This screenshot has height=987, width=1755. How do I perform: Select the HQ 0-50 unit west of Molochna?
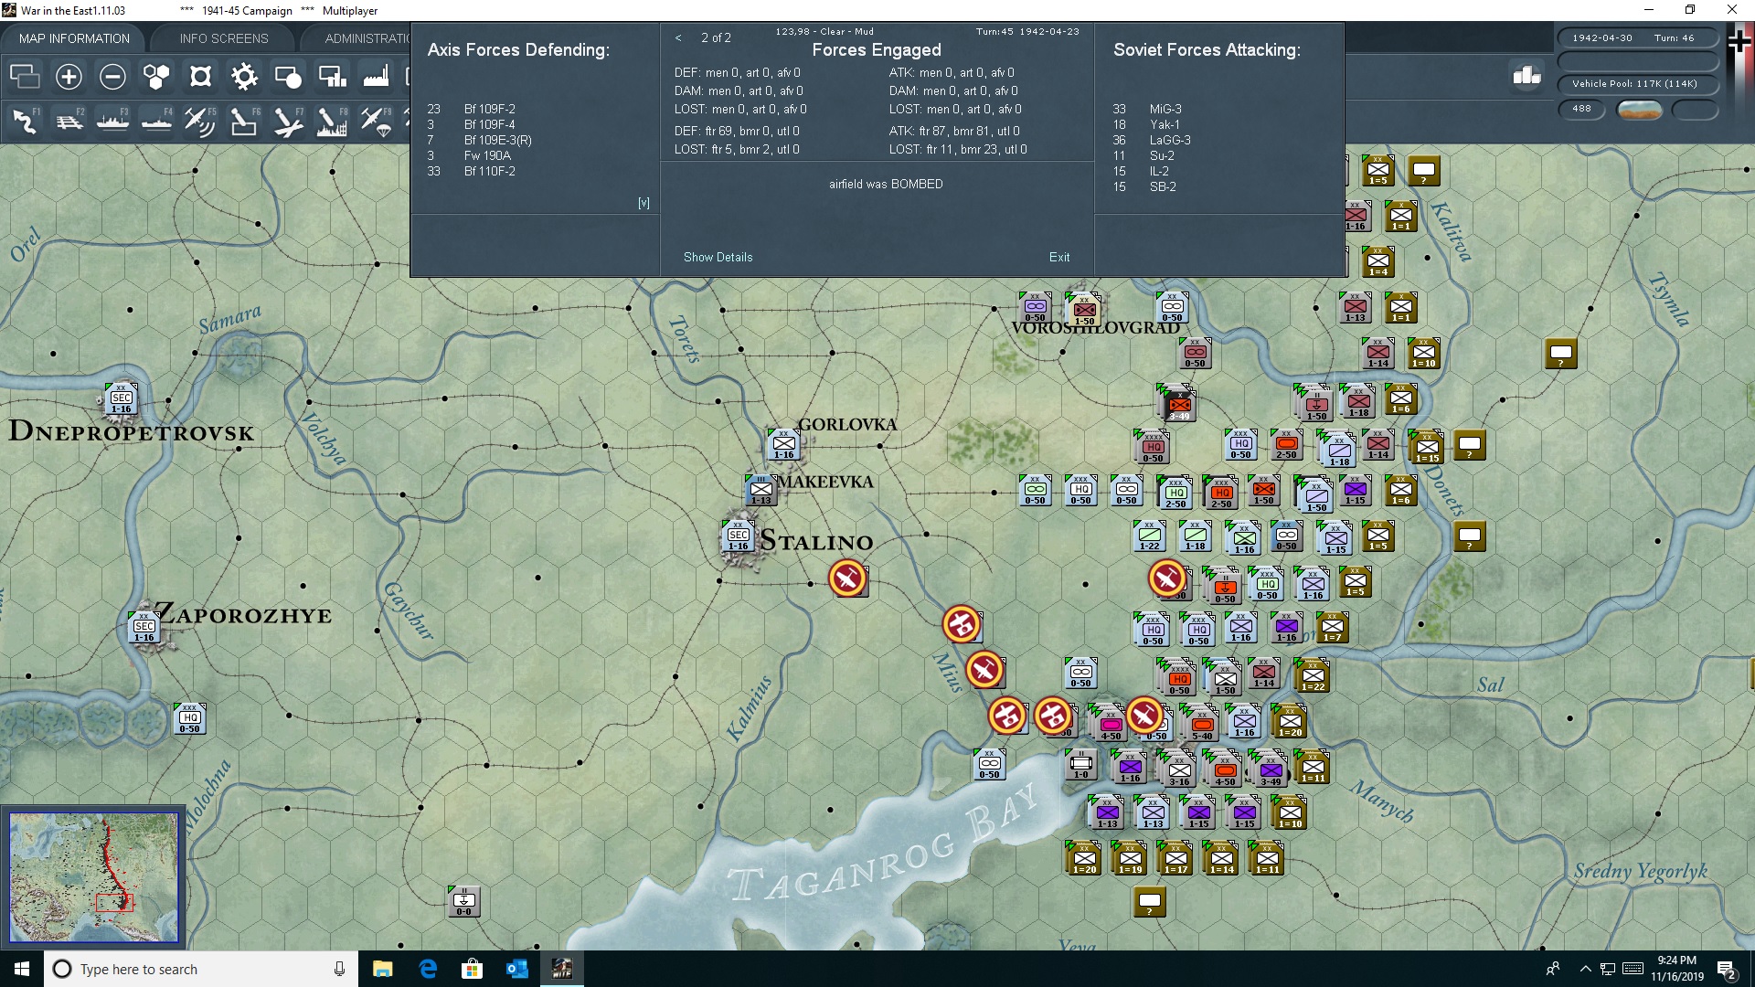[189, 719]
